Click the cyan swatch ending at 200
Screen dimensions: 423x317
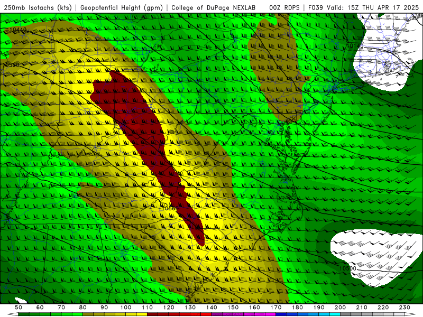[x=335, y=314]
